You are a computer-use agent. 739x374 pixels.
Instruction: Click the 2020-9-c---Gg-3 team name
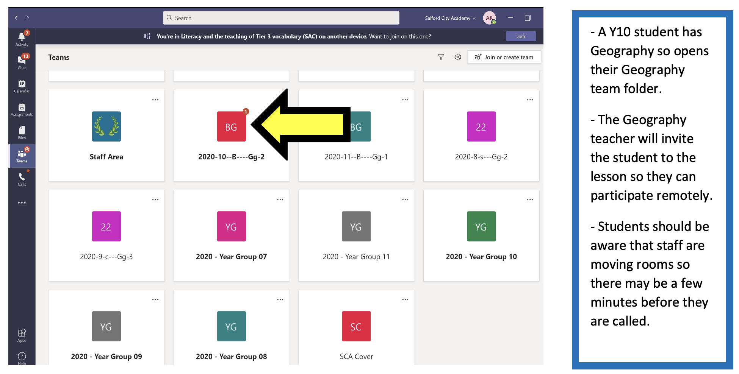[x=106, y=257]
